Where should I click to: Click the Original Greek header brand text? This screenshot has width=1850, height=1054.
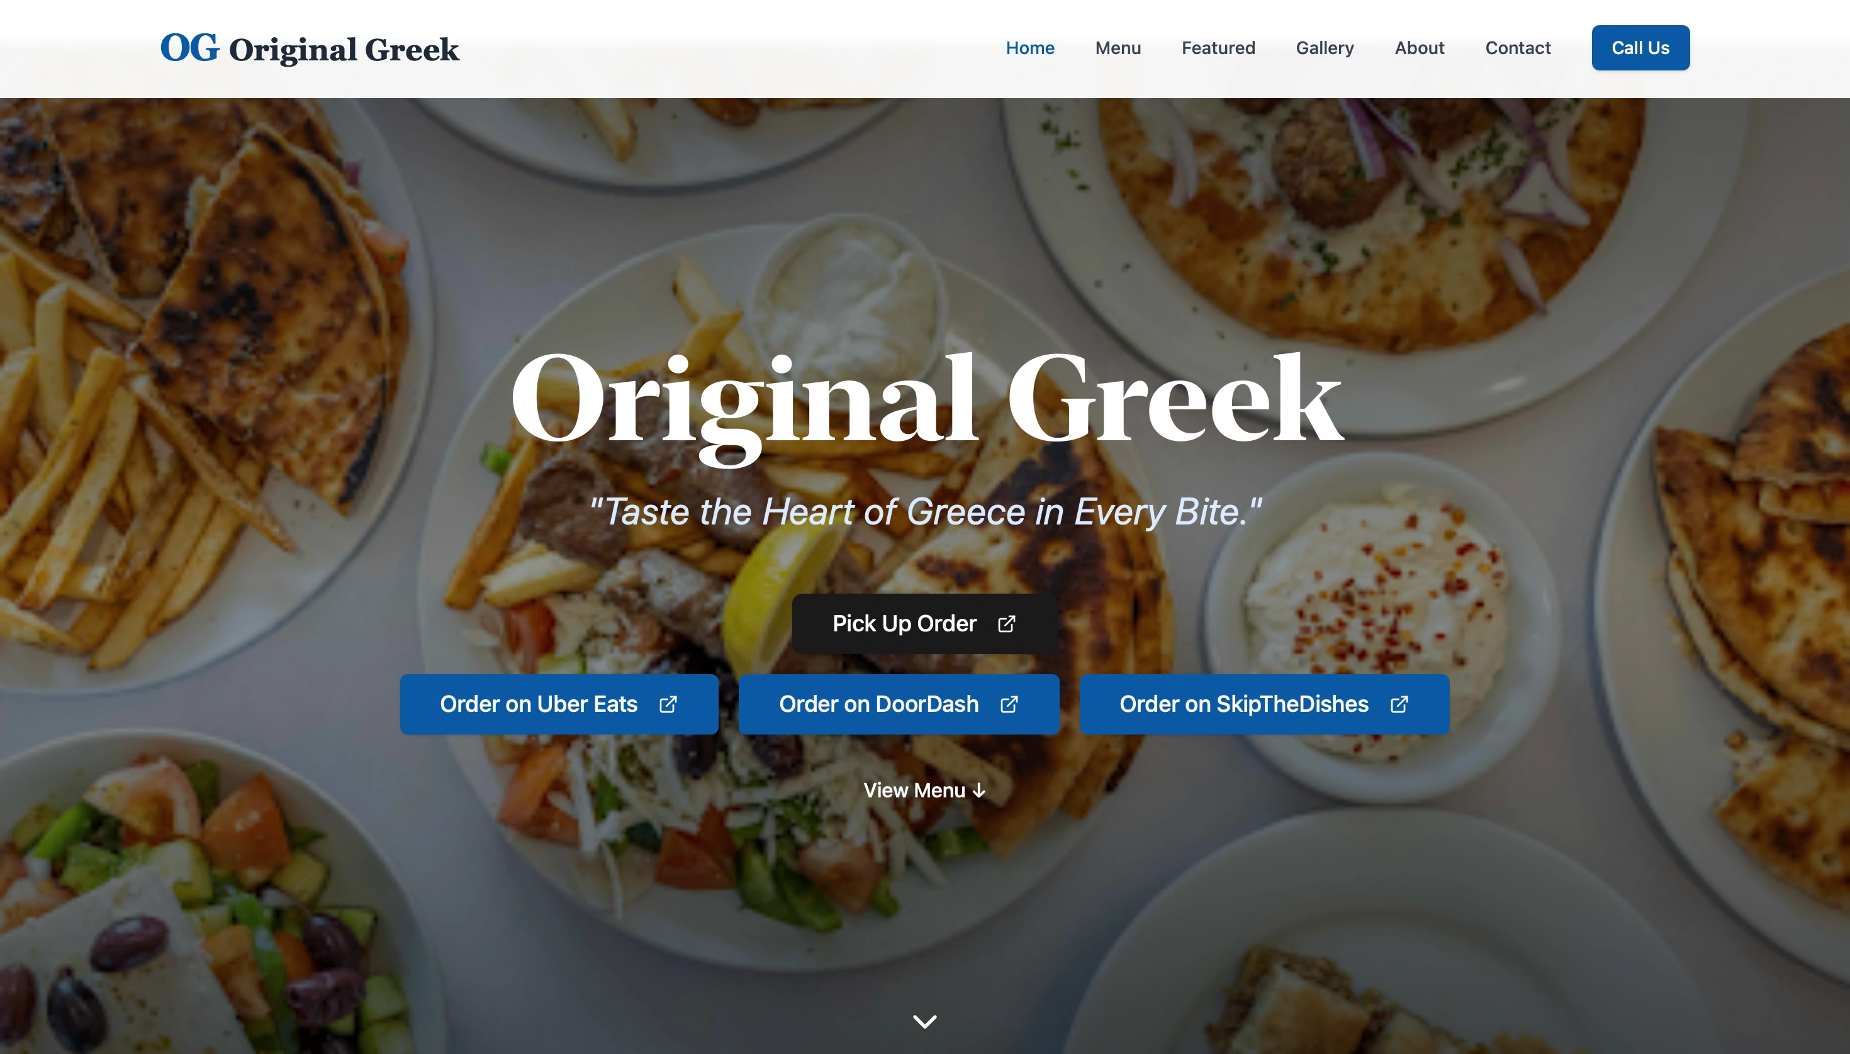point(344,49)
